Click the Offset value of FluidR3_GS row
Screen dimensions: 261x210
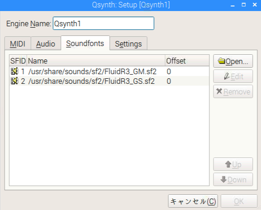point(169,81)
